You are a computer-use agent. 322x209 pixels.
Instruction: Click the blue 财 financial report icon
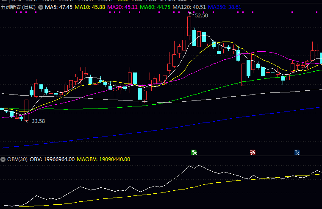click(x=297, y=152)
